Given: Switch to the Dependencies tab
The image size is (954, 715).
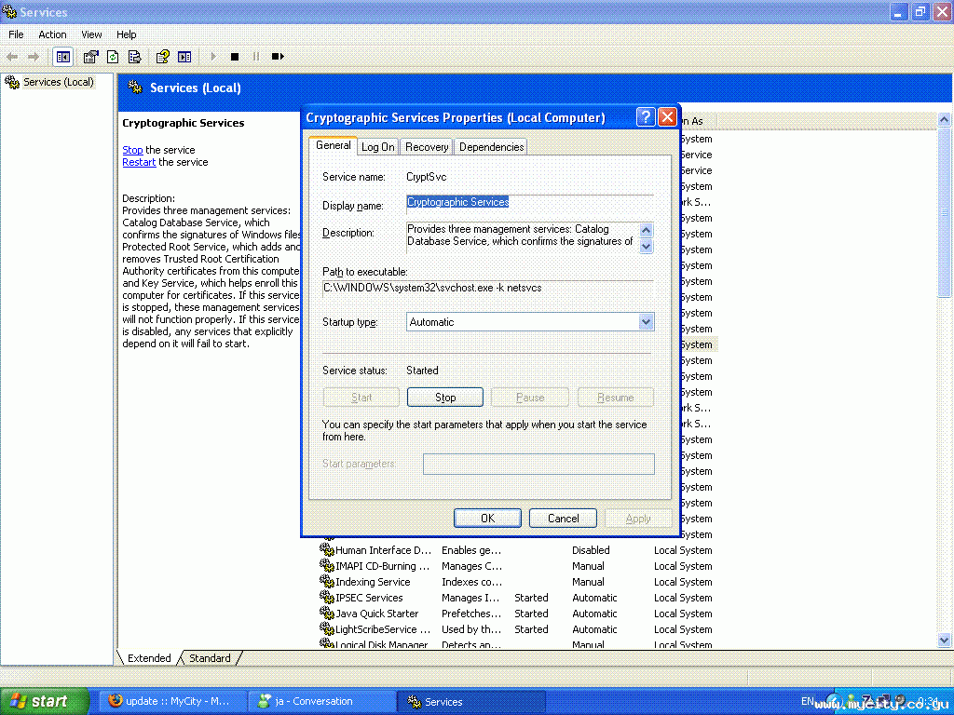Looking at the screenshot, I should tap(491, 147).
